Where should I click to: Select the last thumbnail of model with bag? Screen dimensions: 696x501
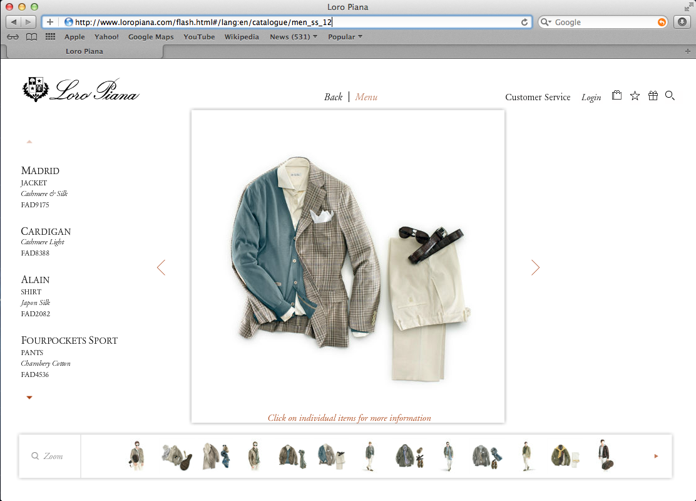coord(606,455)
